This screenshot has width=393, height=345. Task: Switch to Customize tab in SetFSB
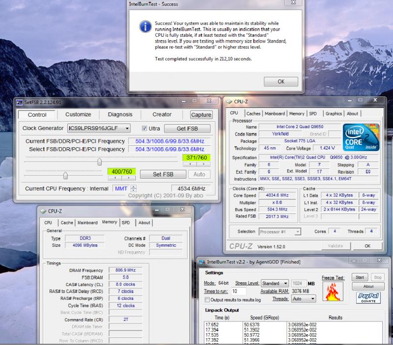point(78,114)
